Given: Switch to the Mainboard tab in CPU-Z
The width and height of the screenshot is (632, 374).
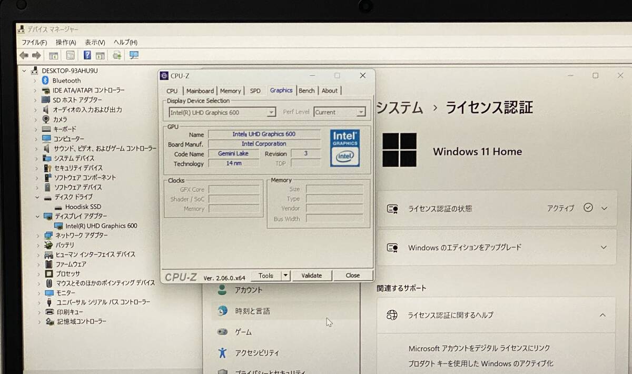Looking at the screenshot, I should [200, 91].
